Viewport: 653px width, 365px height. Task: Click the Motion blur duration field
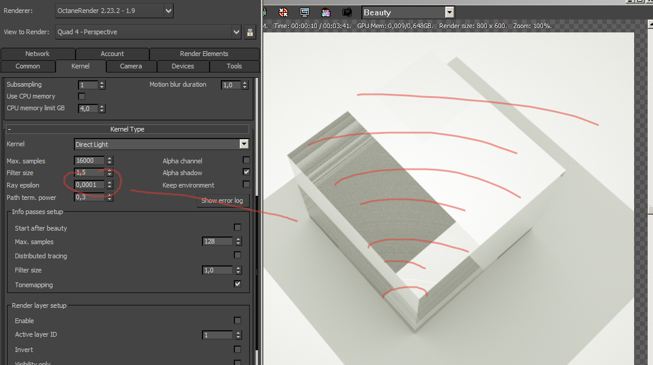(231, 85)
